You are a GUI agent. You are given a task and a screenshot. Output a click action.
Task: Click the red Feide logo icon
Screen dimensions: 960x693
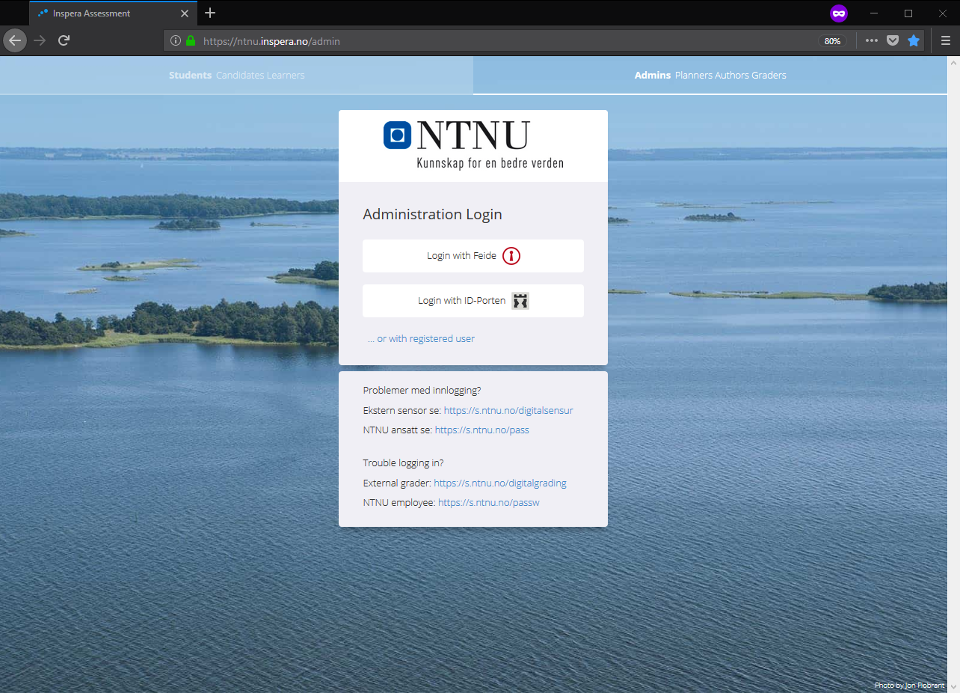pos(511,256)
